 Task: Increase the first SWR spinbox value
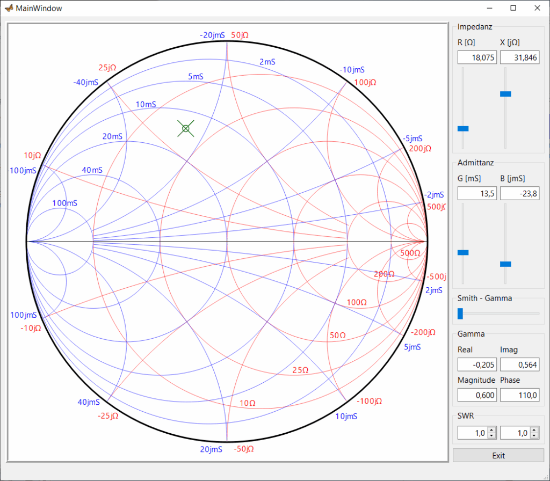[492, 430]
